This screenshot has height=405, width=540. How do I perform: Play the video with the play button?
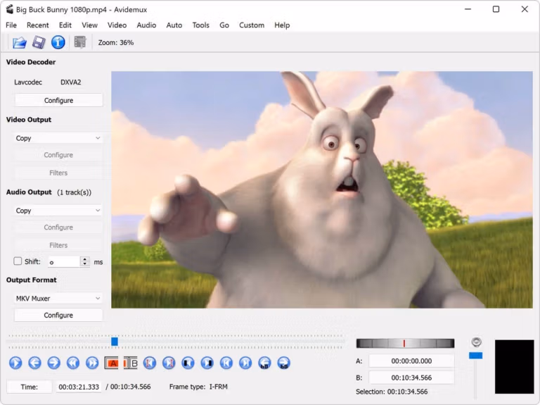pyautogui.click(x=15, y=363)
